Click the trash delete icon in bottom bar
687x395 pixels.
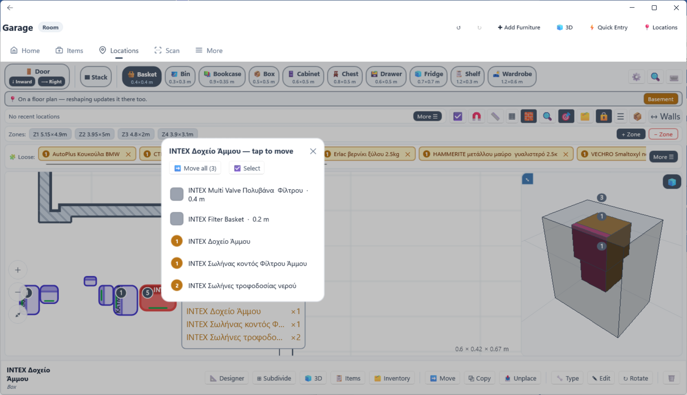(x=671, y=378)
